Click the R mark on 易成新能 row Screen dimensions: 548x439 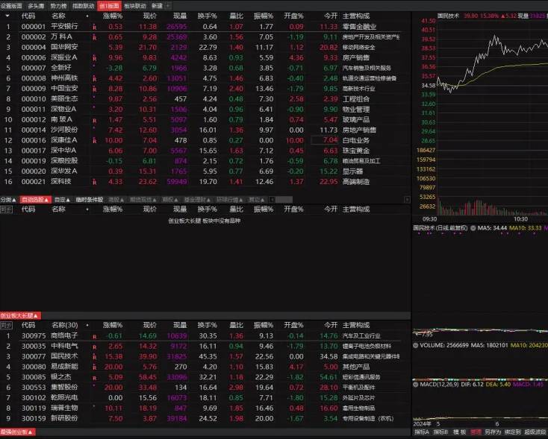(x=94, y=367)
